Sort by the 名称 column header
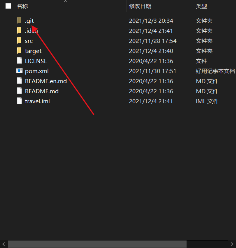236x248 pixels. 22,6
